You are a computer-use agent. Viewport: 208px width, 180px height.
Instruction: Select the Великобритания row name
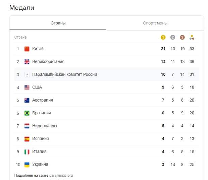coord(48,62)
